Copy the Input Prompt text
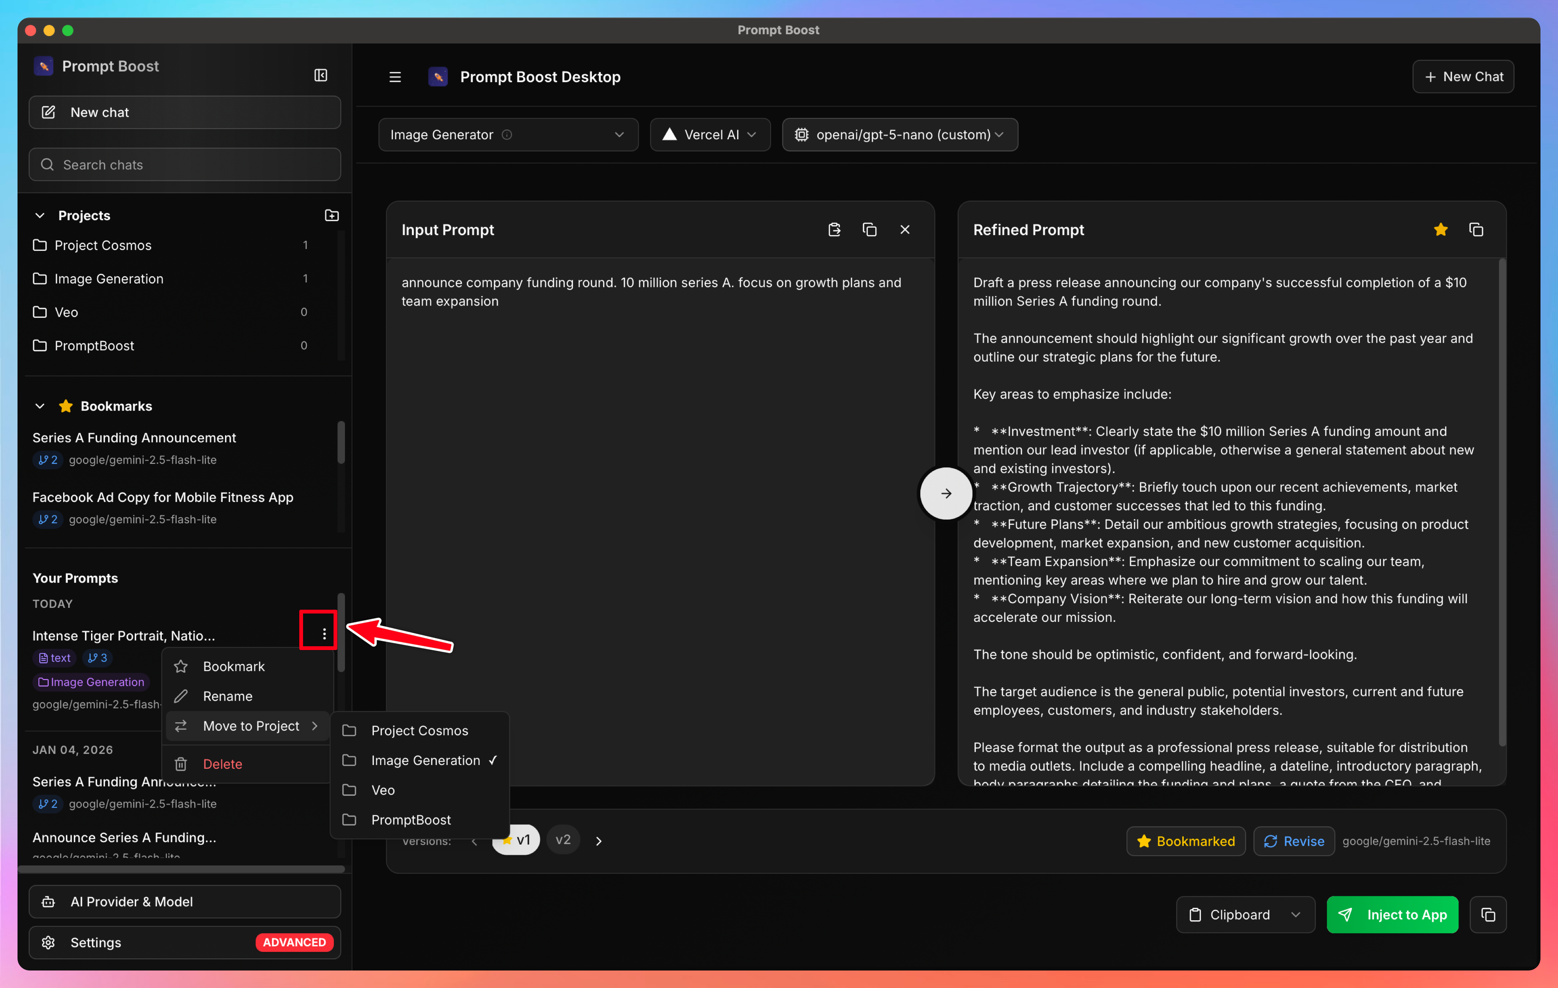This screenshot has width=1558, height=988. 870,229
